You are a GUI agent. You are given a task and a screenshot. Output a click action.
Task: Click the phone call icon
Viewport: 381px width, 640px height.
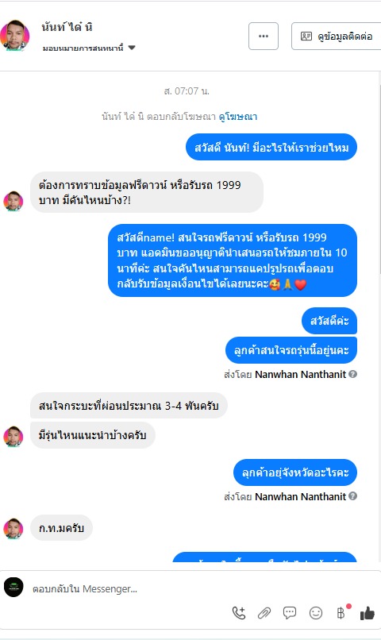239,613
